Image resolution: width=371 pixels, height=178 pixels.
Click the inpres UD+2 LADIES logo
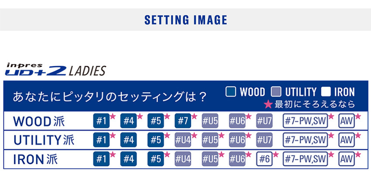click(55, 69)
